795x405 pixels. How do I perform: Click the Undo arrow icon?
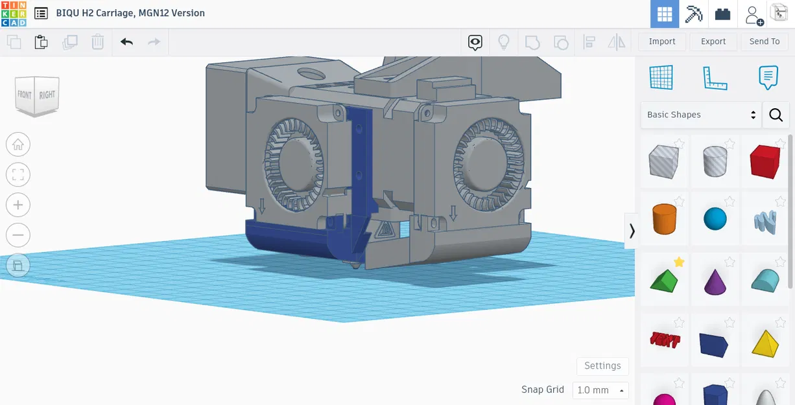126,42
